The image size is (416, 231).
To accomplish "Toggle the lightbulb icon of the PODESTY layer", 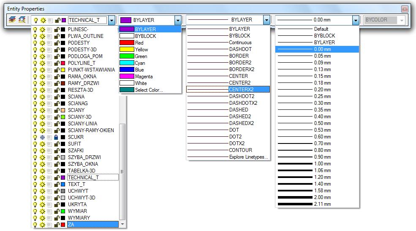I will (x=35, y=43).
